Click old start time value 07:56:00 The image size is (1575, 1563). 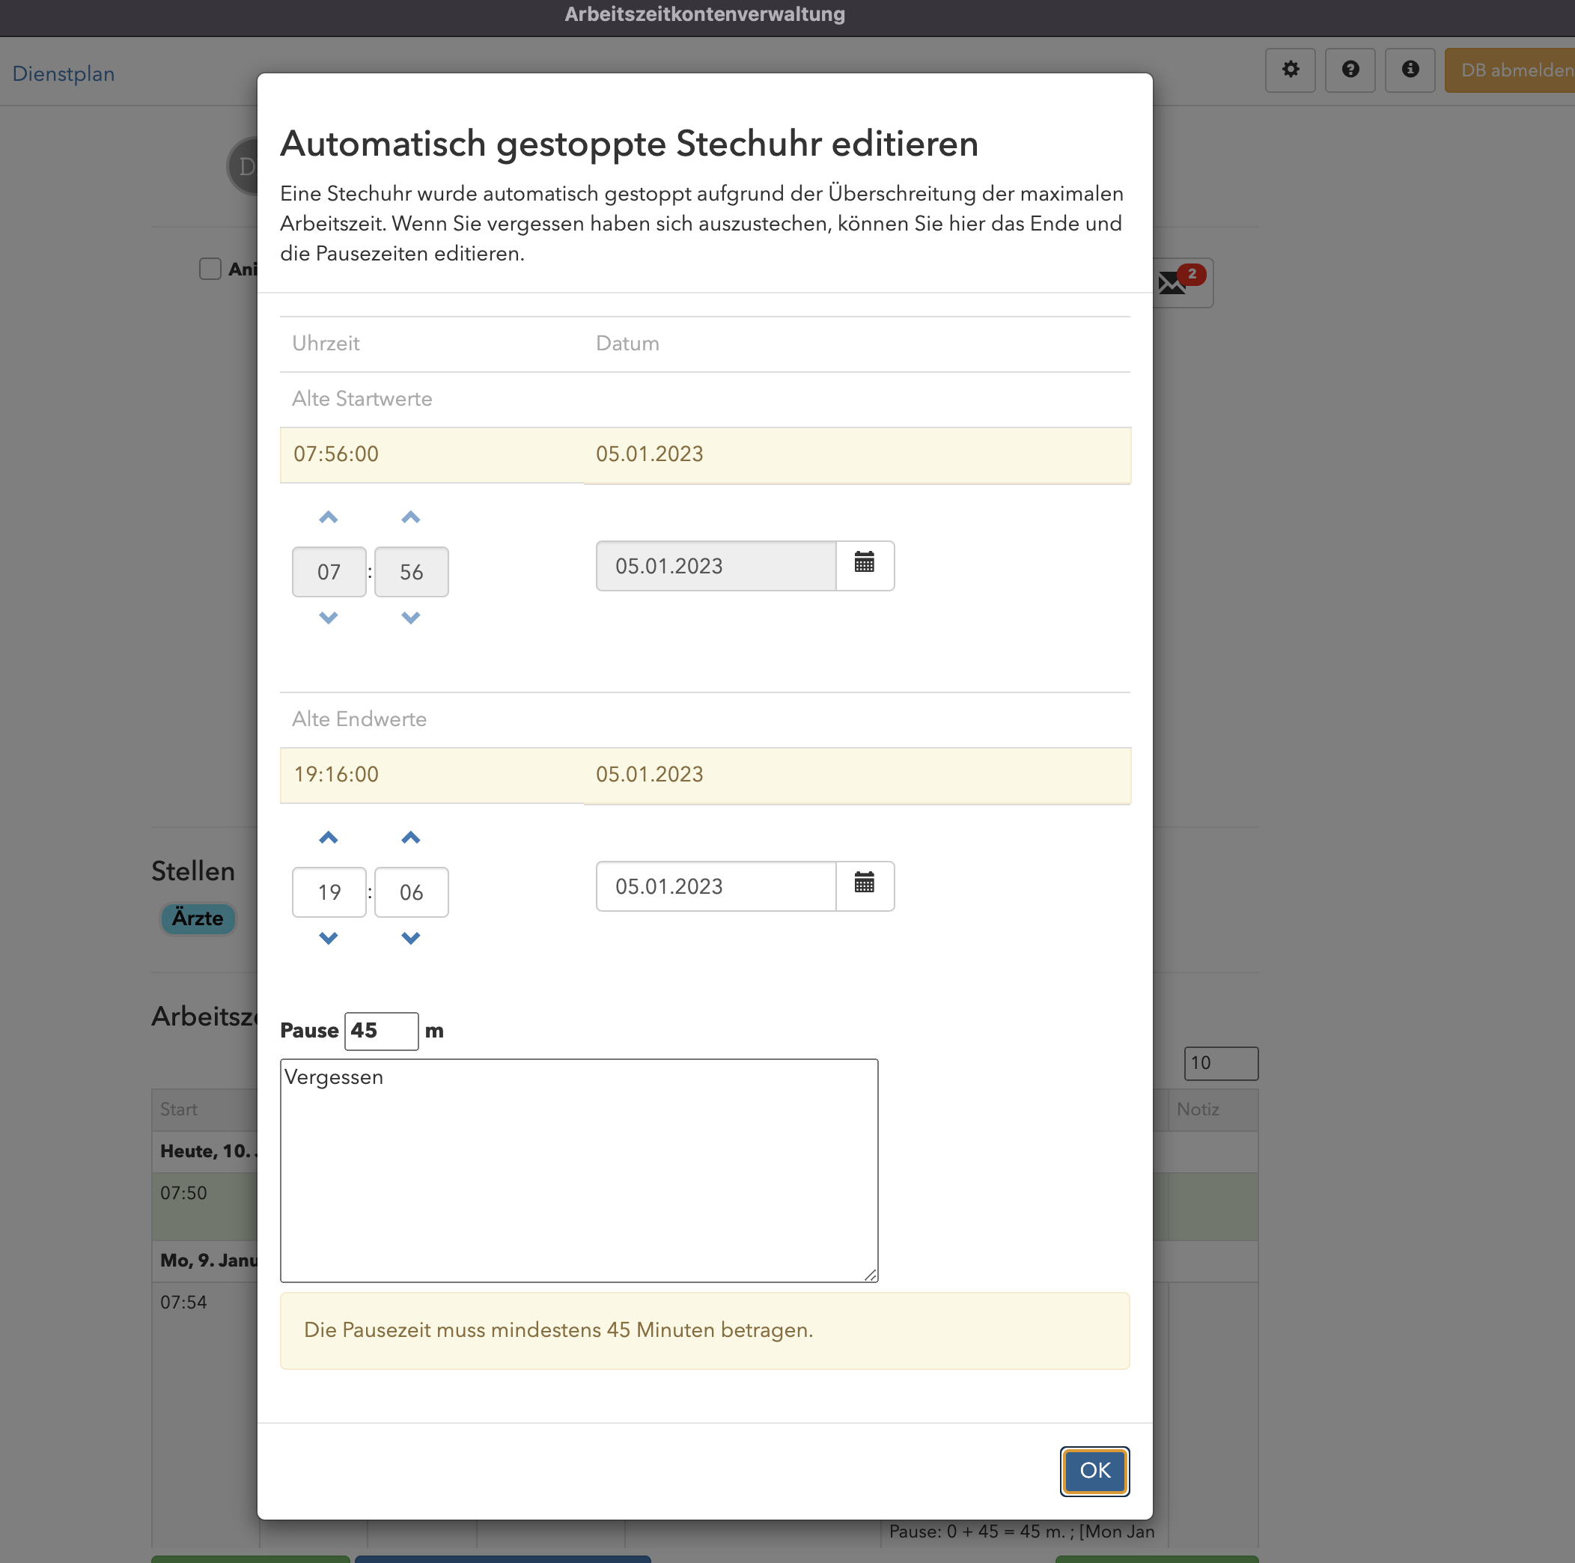pyautogui.click(x=336, y=454)
